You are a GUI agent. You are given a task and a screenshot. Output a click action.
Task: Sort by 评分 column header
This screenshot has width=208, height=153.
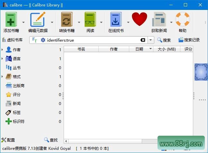click(187, 49)
